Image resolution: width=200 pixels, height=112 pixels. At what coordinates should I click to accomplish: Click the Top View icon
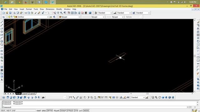[7, 97]
